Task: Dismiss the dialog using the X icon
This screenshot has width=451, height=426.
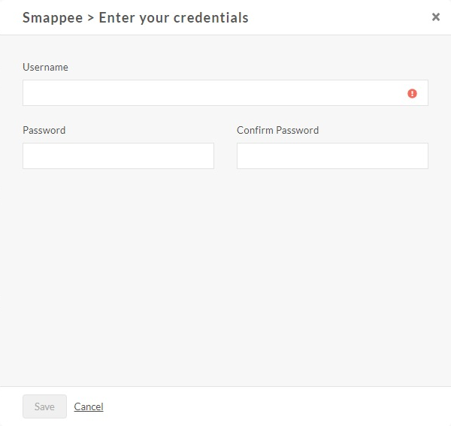Action: pyautogui.click(x=436, y=17)
